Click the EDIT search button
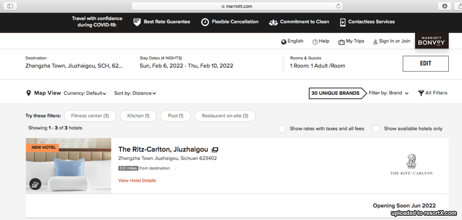The height and width of the screenshot is (220, 462). point(426,63)
